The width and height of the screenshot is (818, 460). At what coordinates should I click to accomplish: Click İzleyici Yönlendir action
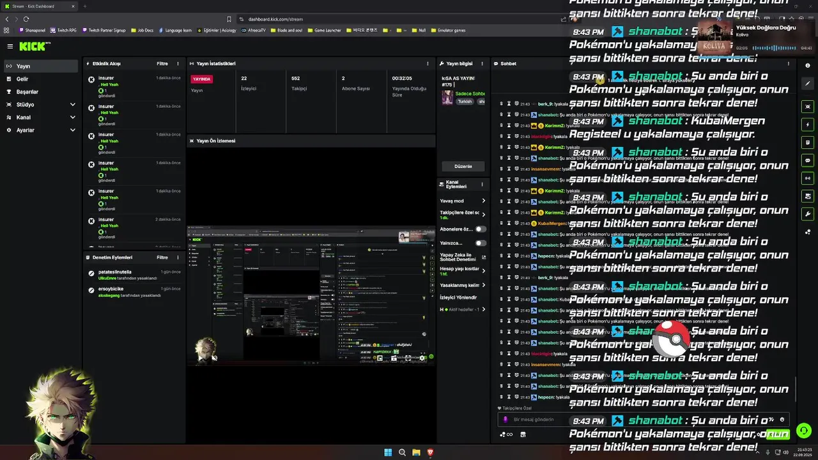pyautogui.click(x=458, y=297)
